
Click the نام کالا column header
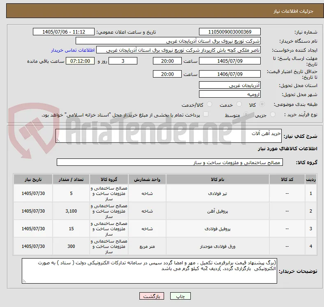point(218,179)
